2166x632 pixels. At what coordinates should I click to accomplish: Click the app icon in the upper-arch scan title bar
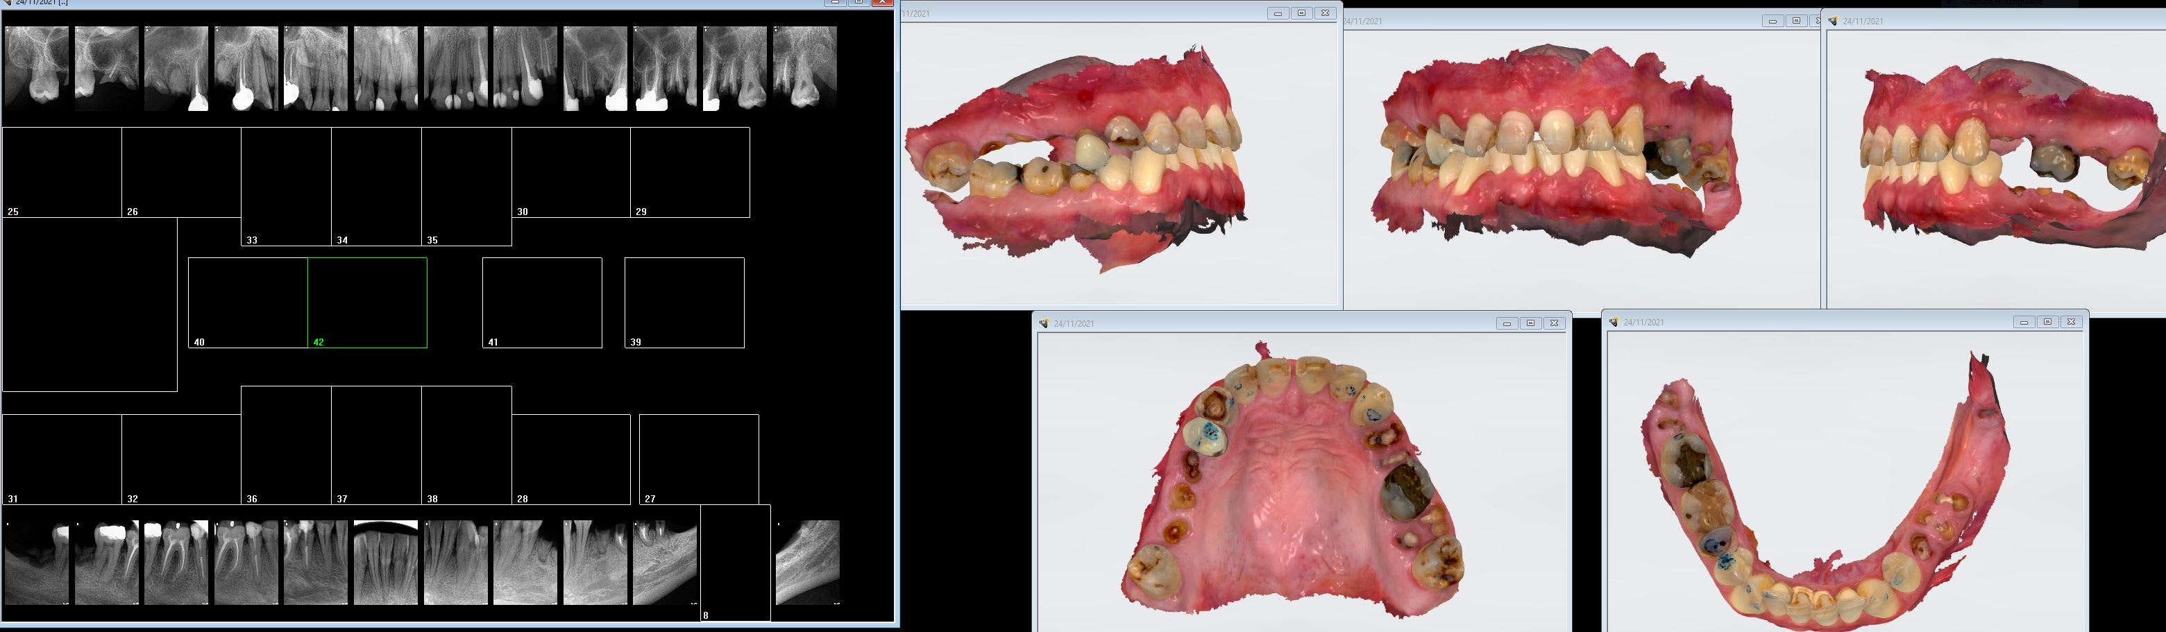(1044, 323)
